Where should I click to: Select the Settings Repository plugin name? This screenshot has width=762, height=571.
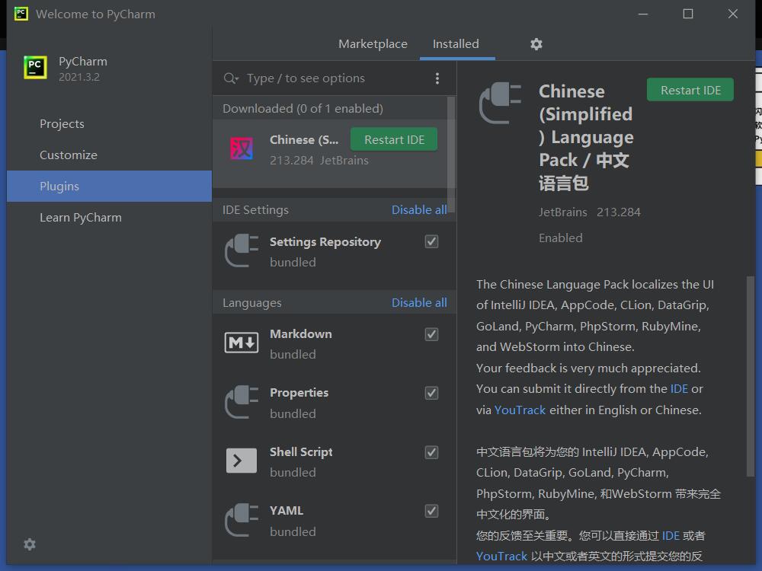click(x=325, y=242)
